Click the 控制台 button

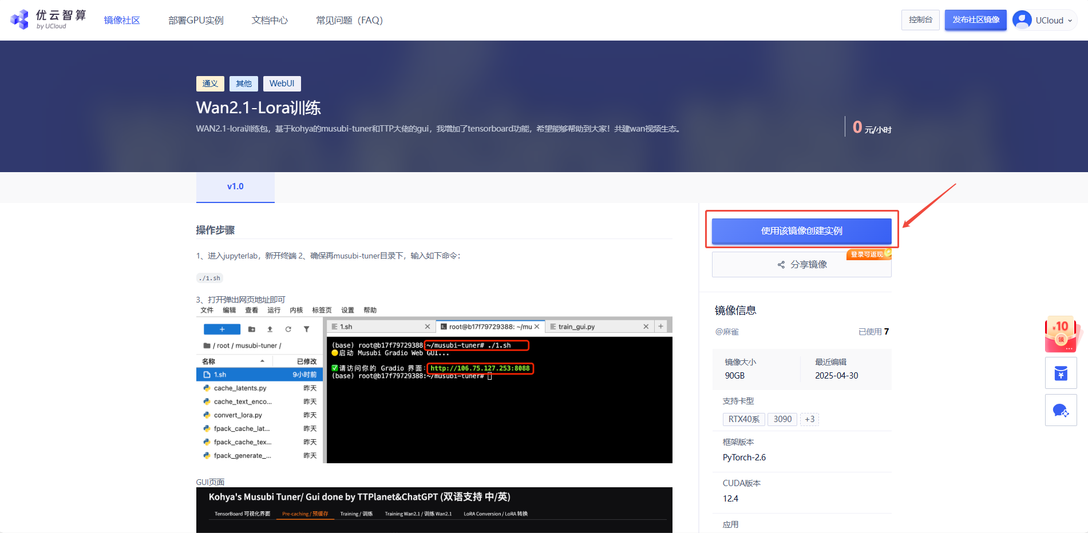tap(920, 20)
